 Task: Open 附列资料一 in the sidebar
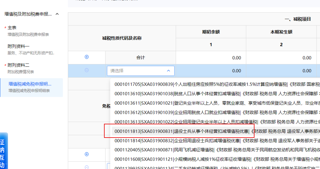31,50
